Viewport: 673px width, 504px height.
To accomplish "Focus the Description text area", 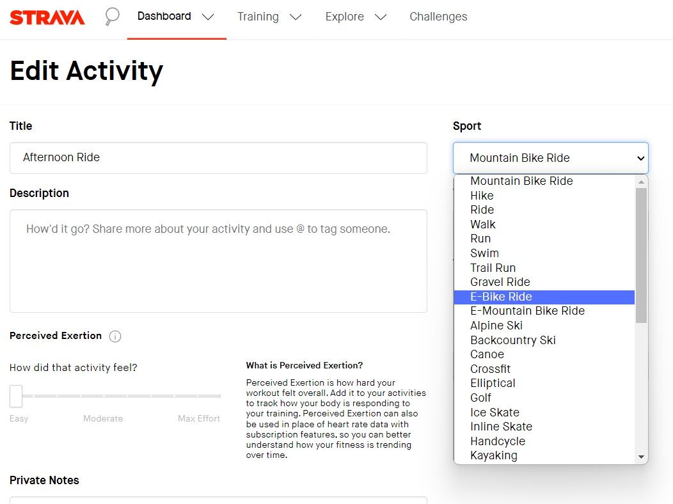I will (218, 261).
